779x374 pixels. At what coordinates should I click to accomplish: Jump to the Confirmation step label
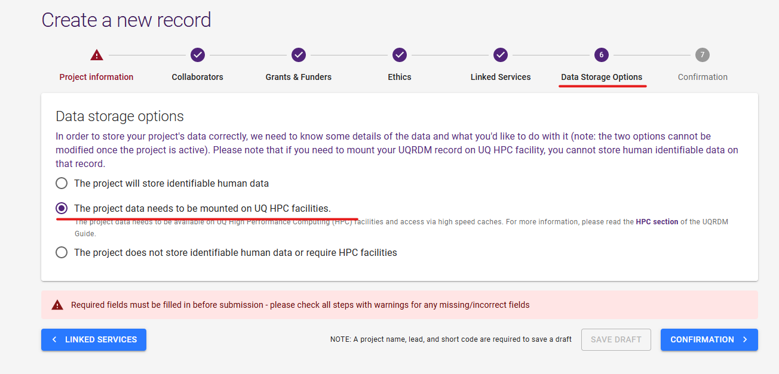click(703, 77)
